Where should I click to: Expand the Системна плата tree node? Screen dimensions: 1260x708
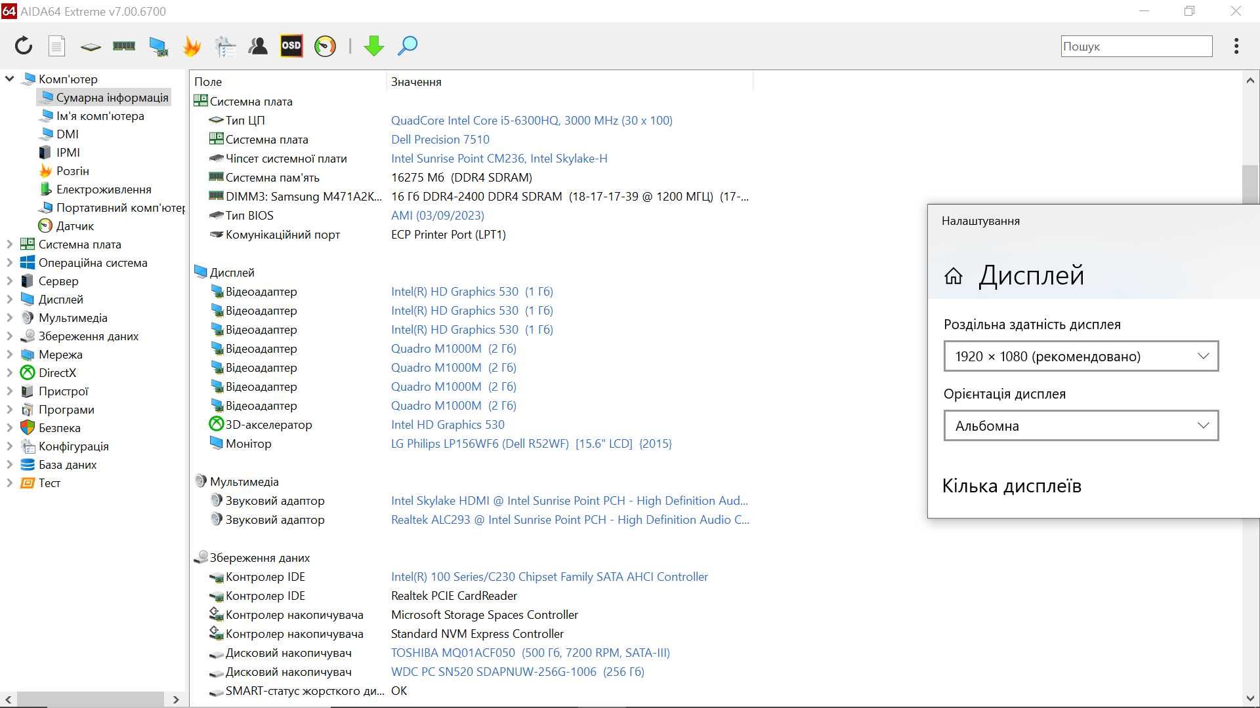tap(9, 244)
